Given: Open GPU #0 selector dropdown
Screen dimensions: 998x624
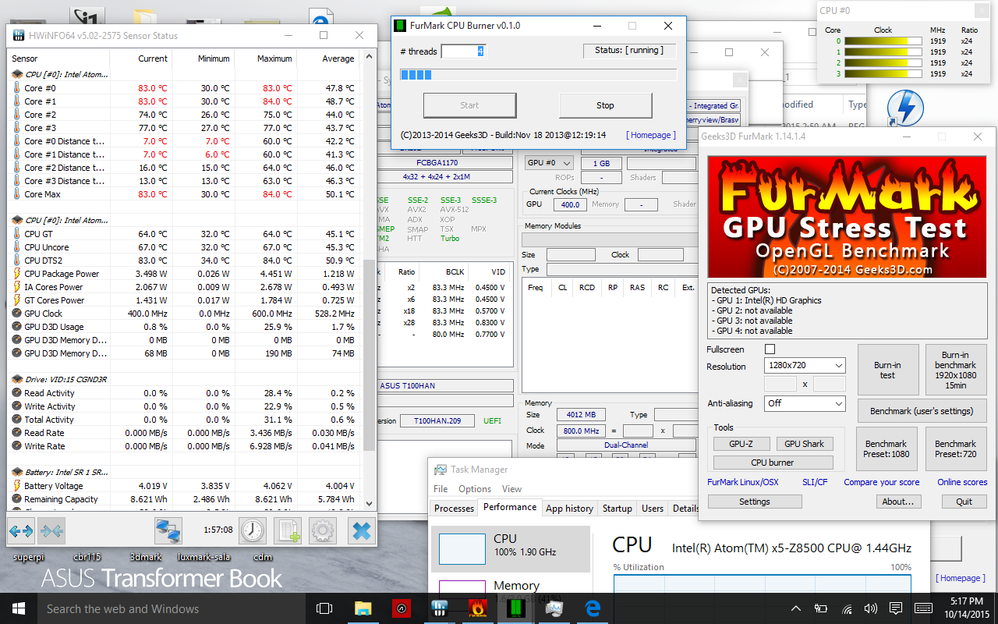Looking at the screenshot, I should click(549, 163).
